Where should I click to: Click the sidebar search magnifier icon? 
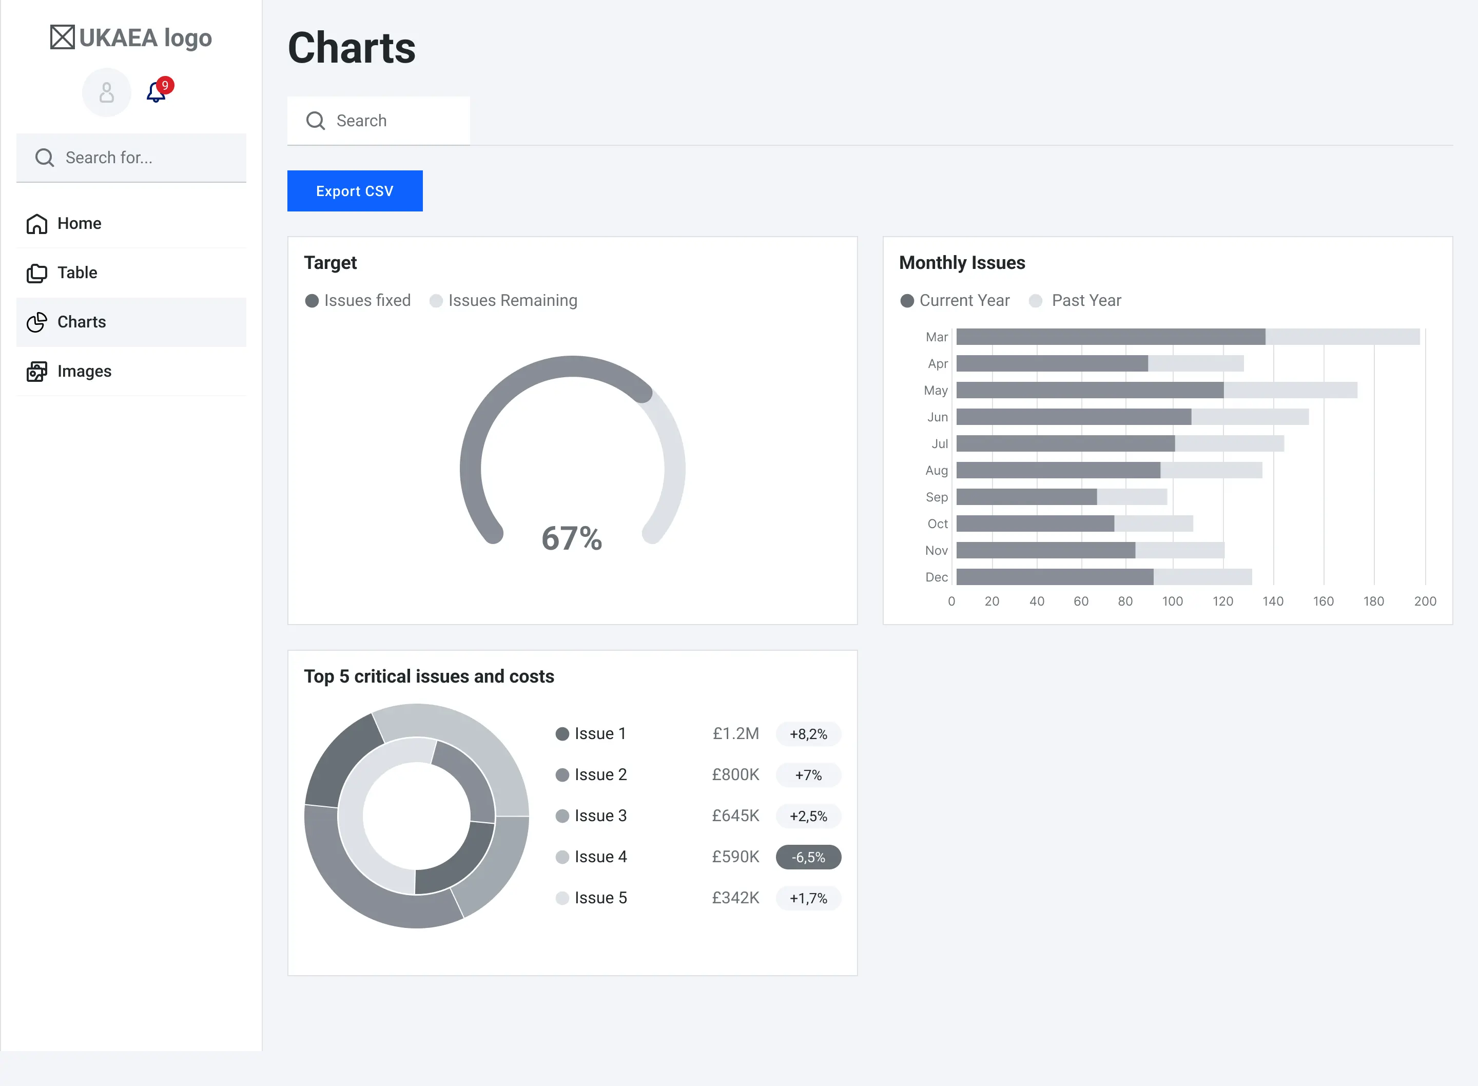pyautogui.click(x=45, y=158)
